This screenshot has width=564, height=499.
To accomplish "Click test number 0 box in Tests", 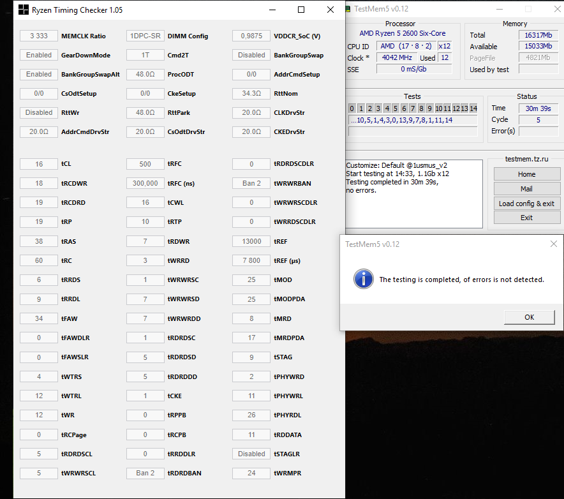I will point(352,108).
